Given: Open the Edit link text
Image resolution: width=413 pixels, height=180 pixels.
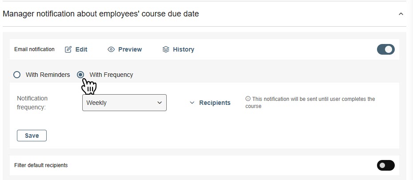Looking at the screenshot, I should [x=81, y=49].
